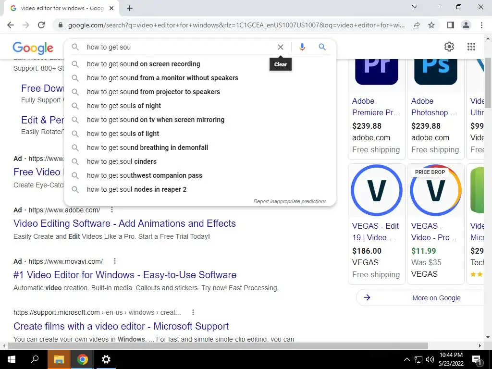The image size is (492, 369).
Task: Open Chrome's three-dot menu
Action: (481, 25)
